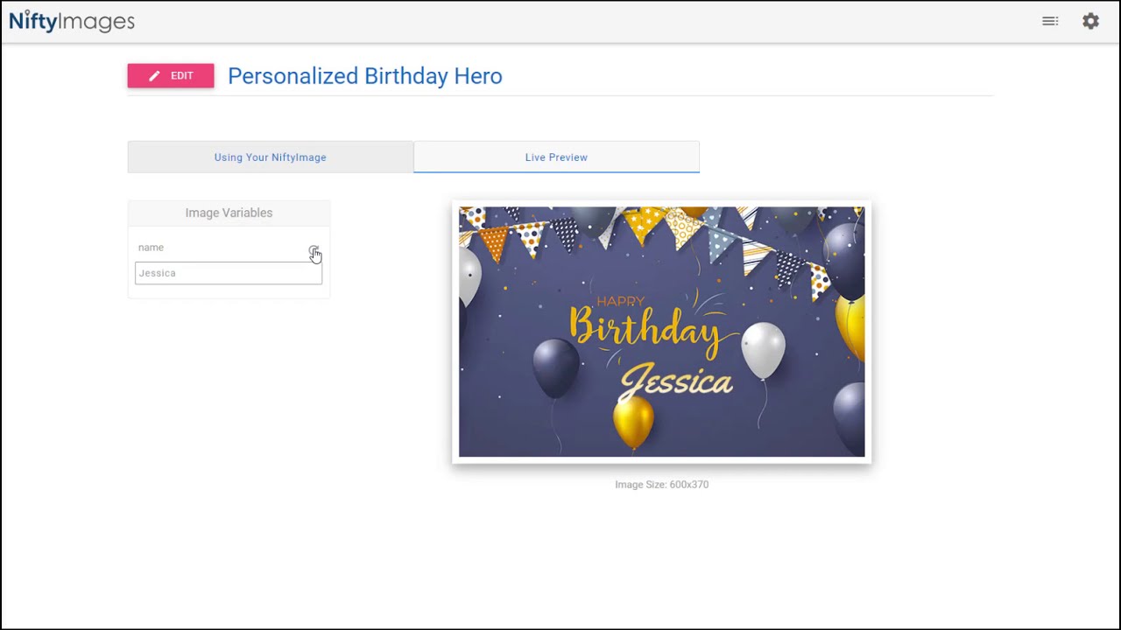Image resolution: width=1121 pixels, height=630 pixels.
Task: Reset the name variable with refresh icon
Action: [x=314, y=251]
